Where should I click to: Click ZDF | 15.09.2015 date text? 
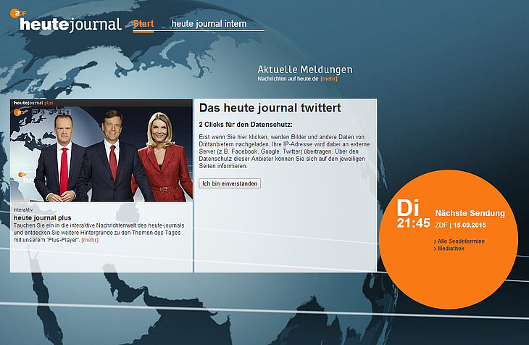(x=460, y=225)
